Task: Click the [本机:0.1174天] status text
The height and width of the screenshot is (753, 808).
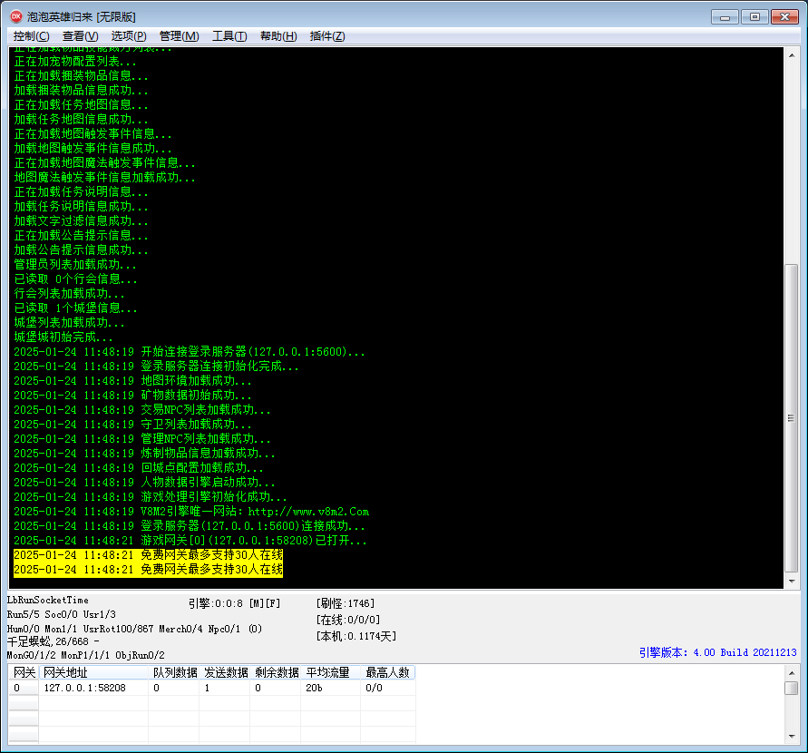Action: point(356,637)
